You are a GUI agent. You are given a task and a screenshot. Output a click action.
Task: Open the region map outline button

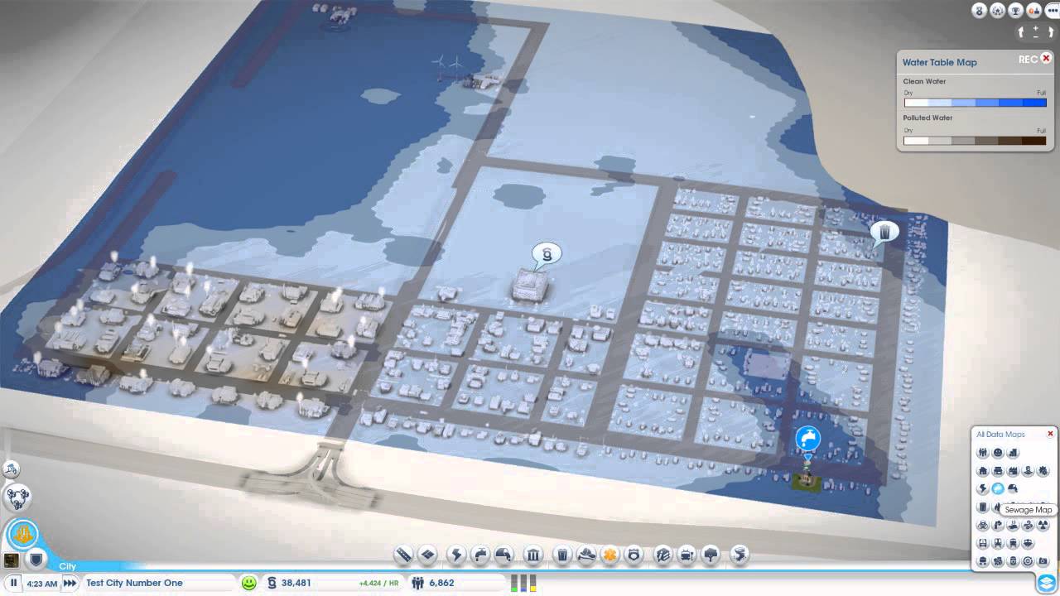point(11,469)
